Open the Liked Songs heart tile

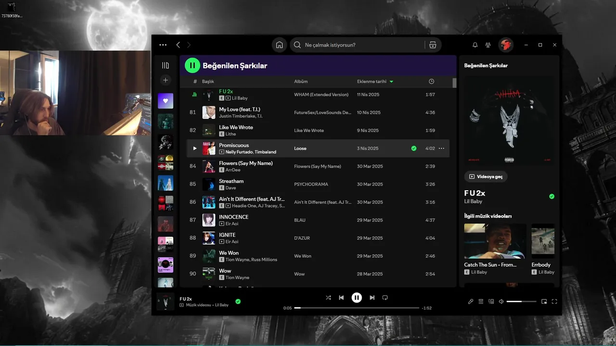pyautogui.click(x=166, y=101)
